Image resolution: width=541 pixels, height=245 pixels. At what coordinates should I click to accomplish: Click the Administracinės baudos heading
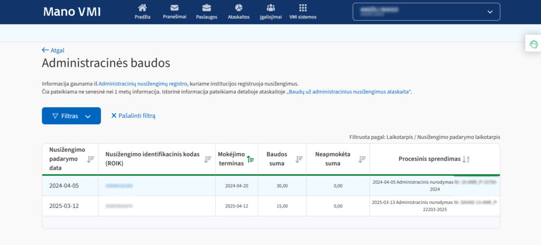[106, 63]
